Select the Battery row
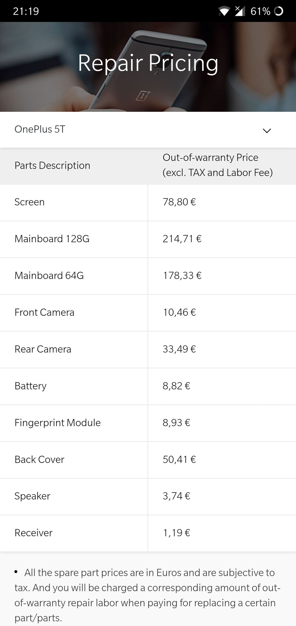296x626 pixels. coord(148,386)
